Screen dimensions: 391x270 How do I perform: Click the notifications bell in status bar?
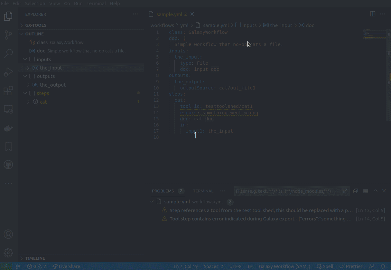(x=383, y=266)
